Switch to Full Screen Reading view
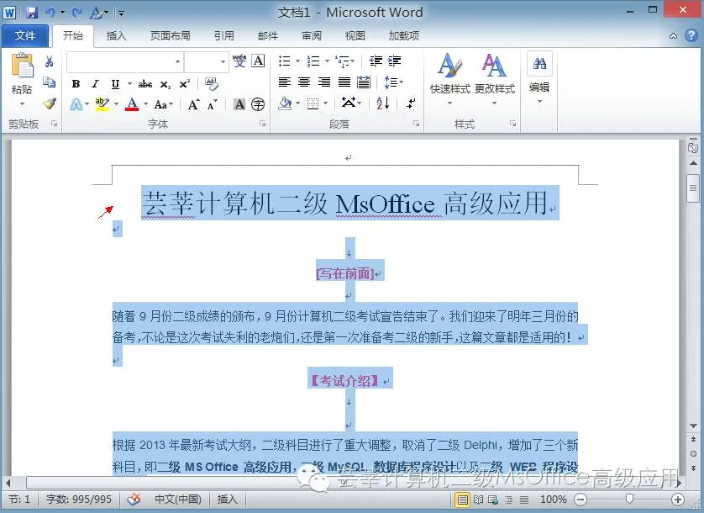Screen dimensions: 704x513 tap(478, 499)
